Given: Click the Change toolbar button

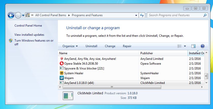Looking at the screenshot, I should click(x=110, y=46).
